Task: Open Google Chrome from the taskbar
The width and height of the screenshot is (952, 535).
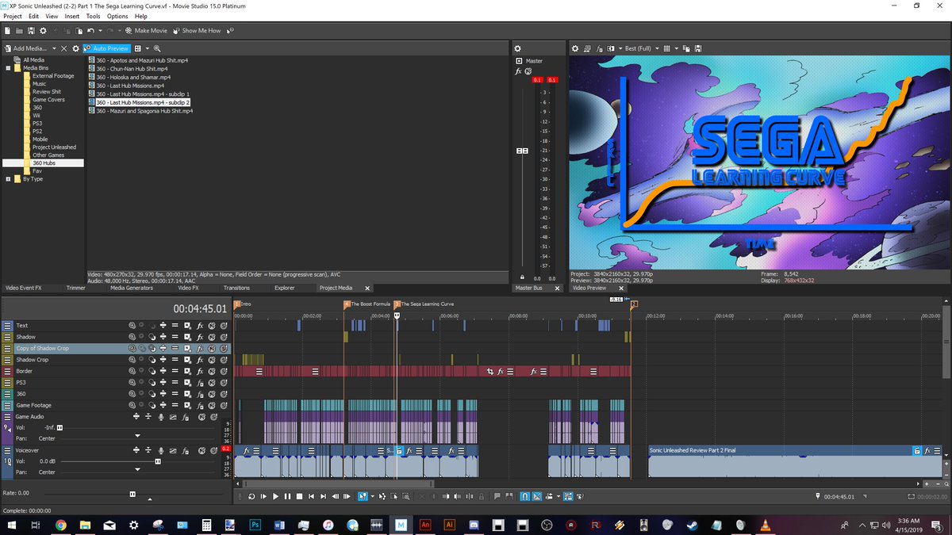Action: point(60,525)
